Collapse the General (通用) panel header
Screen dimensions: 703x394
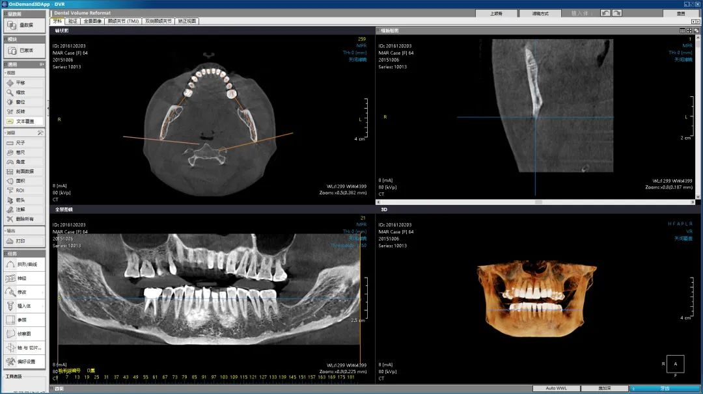click(x=24, y=64)
